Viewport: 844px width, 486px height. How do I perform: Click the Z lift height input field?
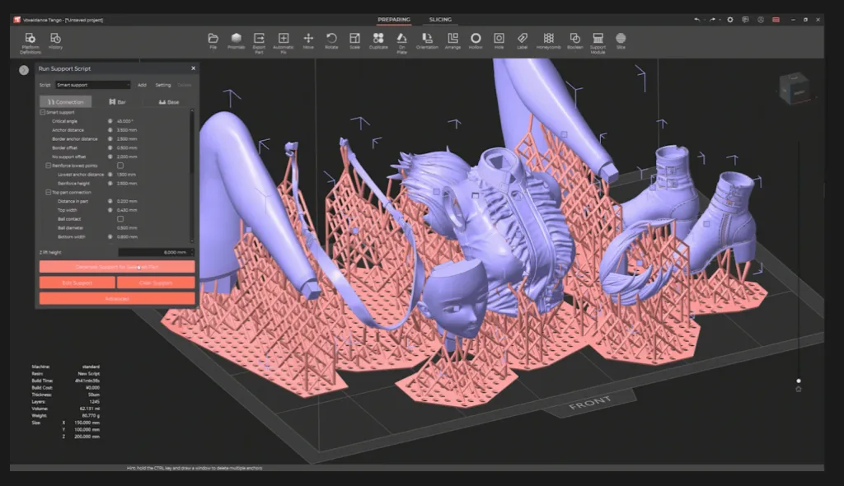155,252
